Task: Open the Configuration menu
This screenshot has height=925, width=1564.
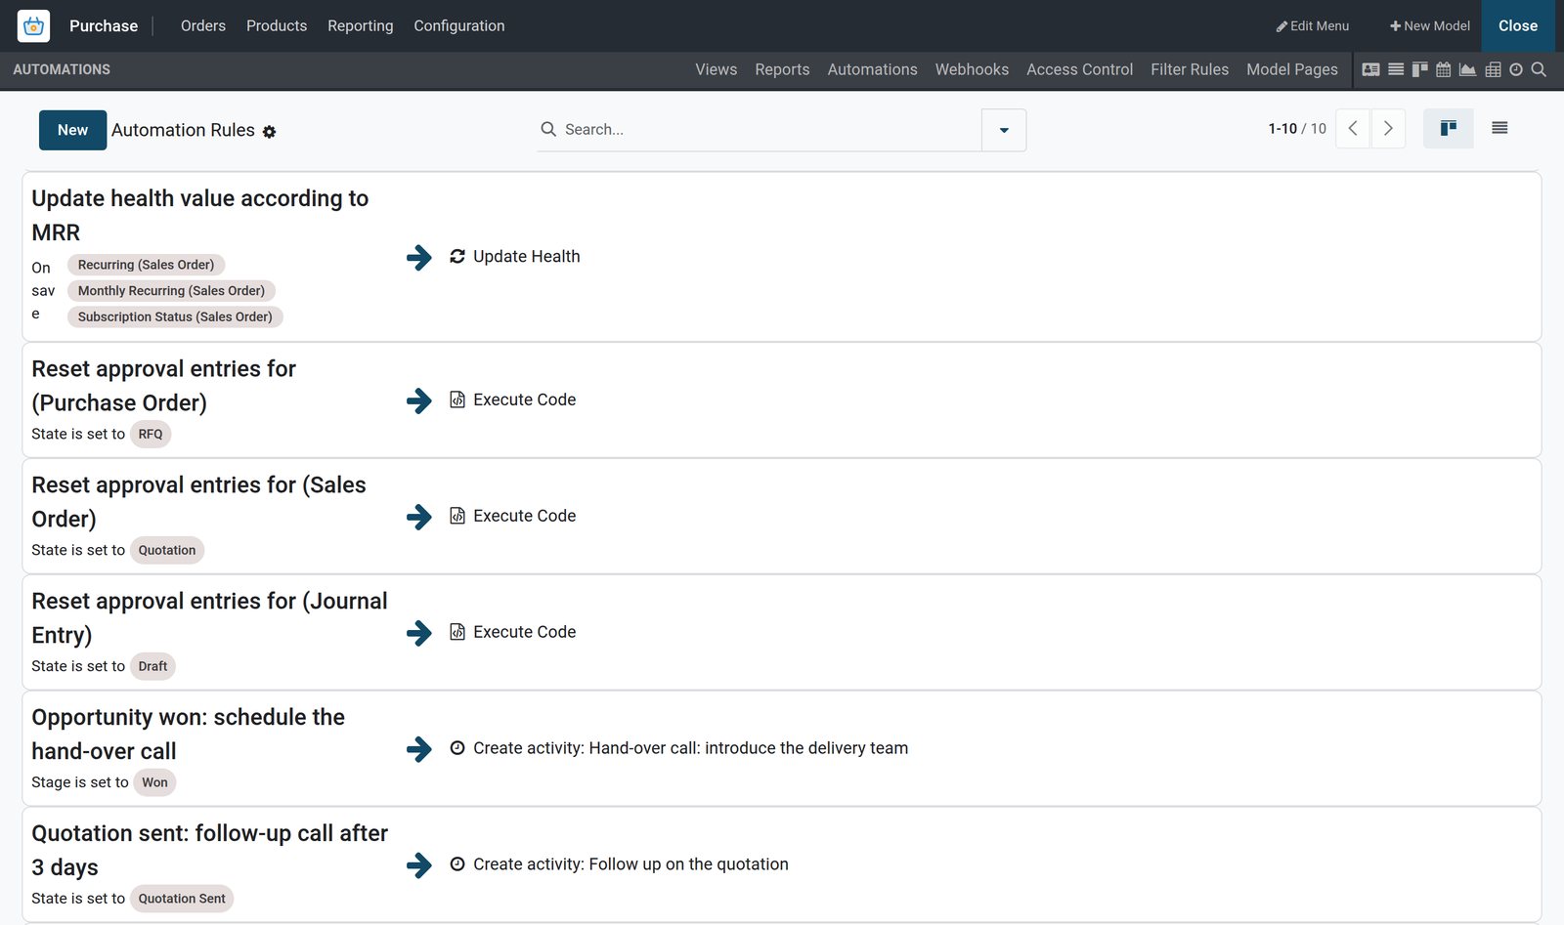Action: (459, 26)
